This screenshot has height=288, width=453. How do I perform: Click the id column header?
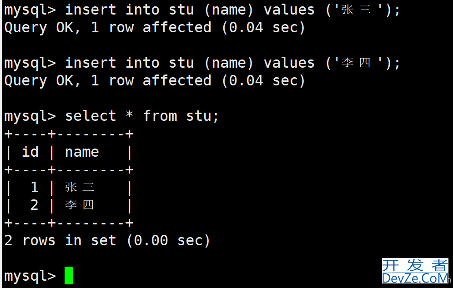point(30,152)
